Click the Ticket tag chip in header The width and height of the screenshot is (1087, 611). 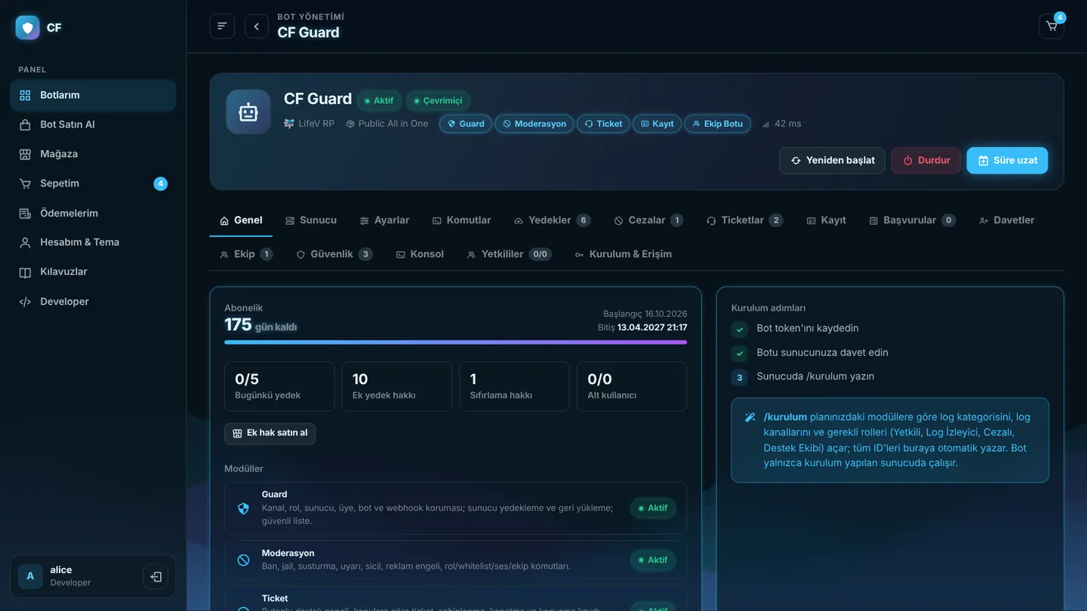[603, 124]
